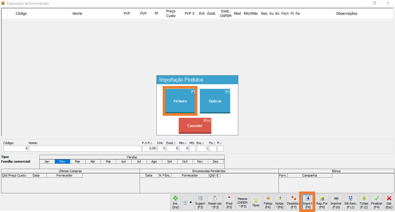The height and width of the screenshot is (212, 395).
Task: Click the Código input field
Action: tap(16, 149)
